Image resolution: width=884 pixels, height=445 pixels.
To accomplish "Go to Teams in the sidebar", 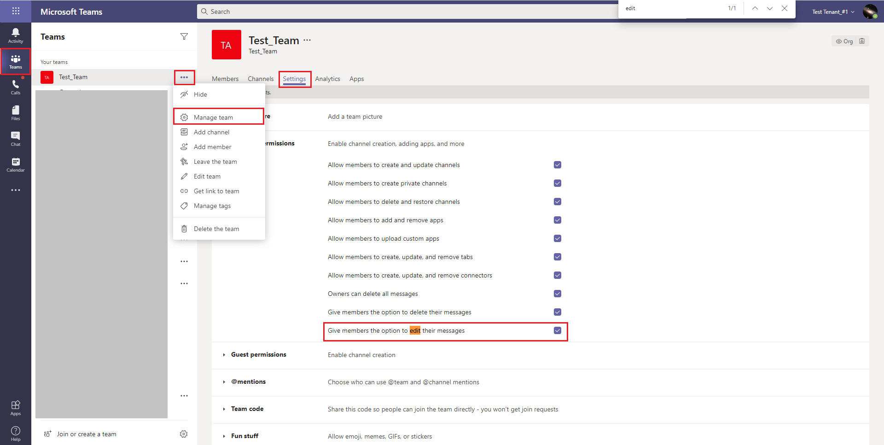I will pos(16,61).
